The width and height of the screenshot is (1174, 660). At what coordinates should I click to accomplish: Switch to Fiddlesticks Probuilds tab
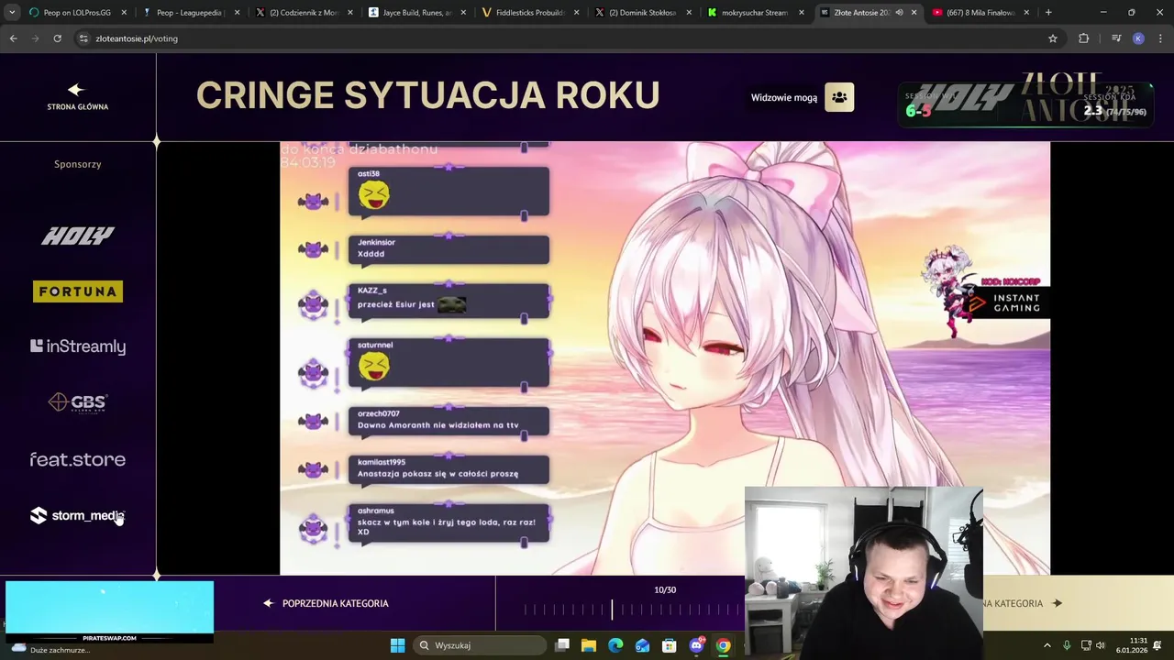tap(529, 13)
